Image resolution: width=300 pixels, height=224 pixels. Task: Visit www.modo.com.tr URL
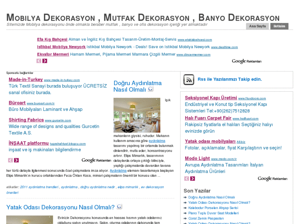point(224,159)
